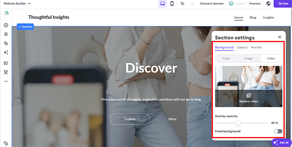The height and width of the screenshot is (147, 292).
Task: Open the site Preview
Action: (255, 3)
